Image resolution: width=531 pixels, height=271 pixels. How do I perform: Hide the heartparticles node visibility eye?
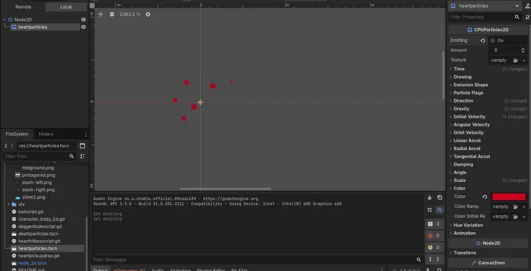click(x=84, y=27)
